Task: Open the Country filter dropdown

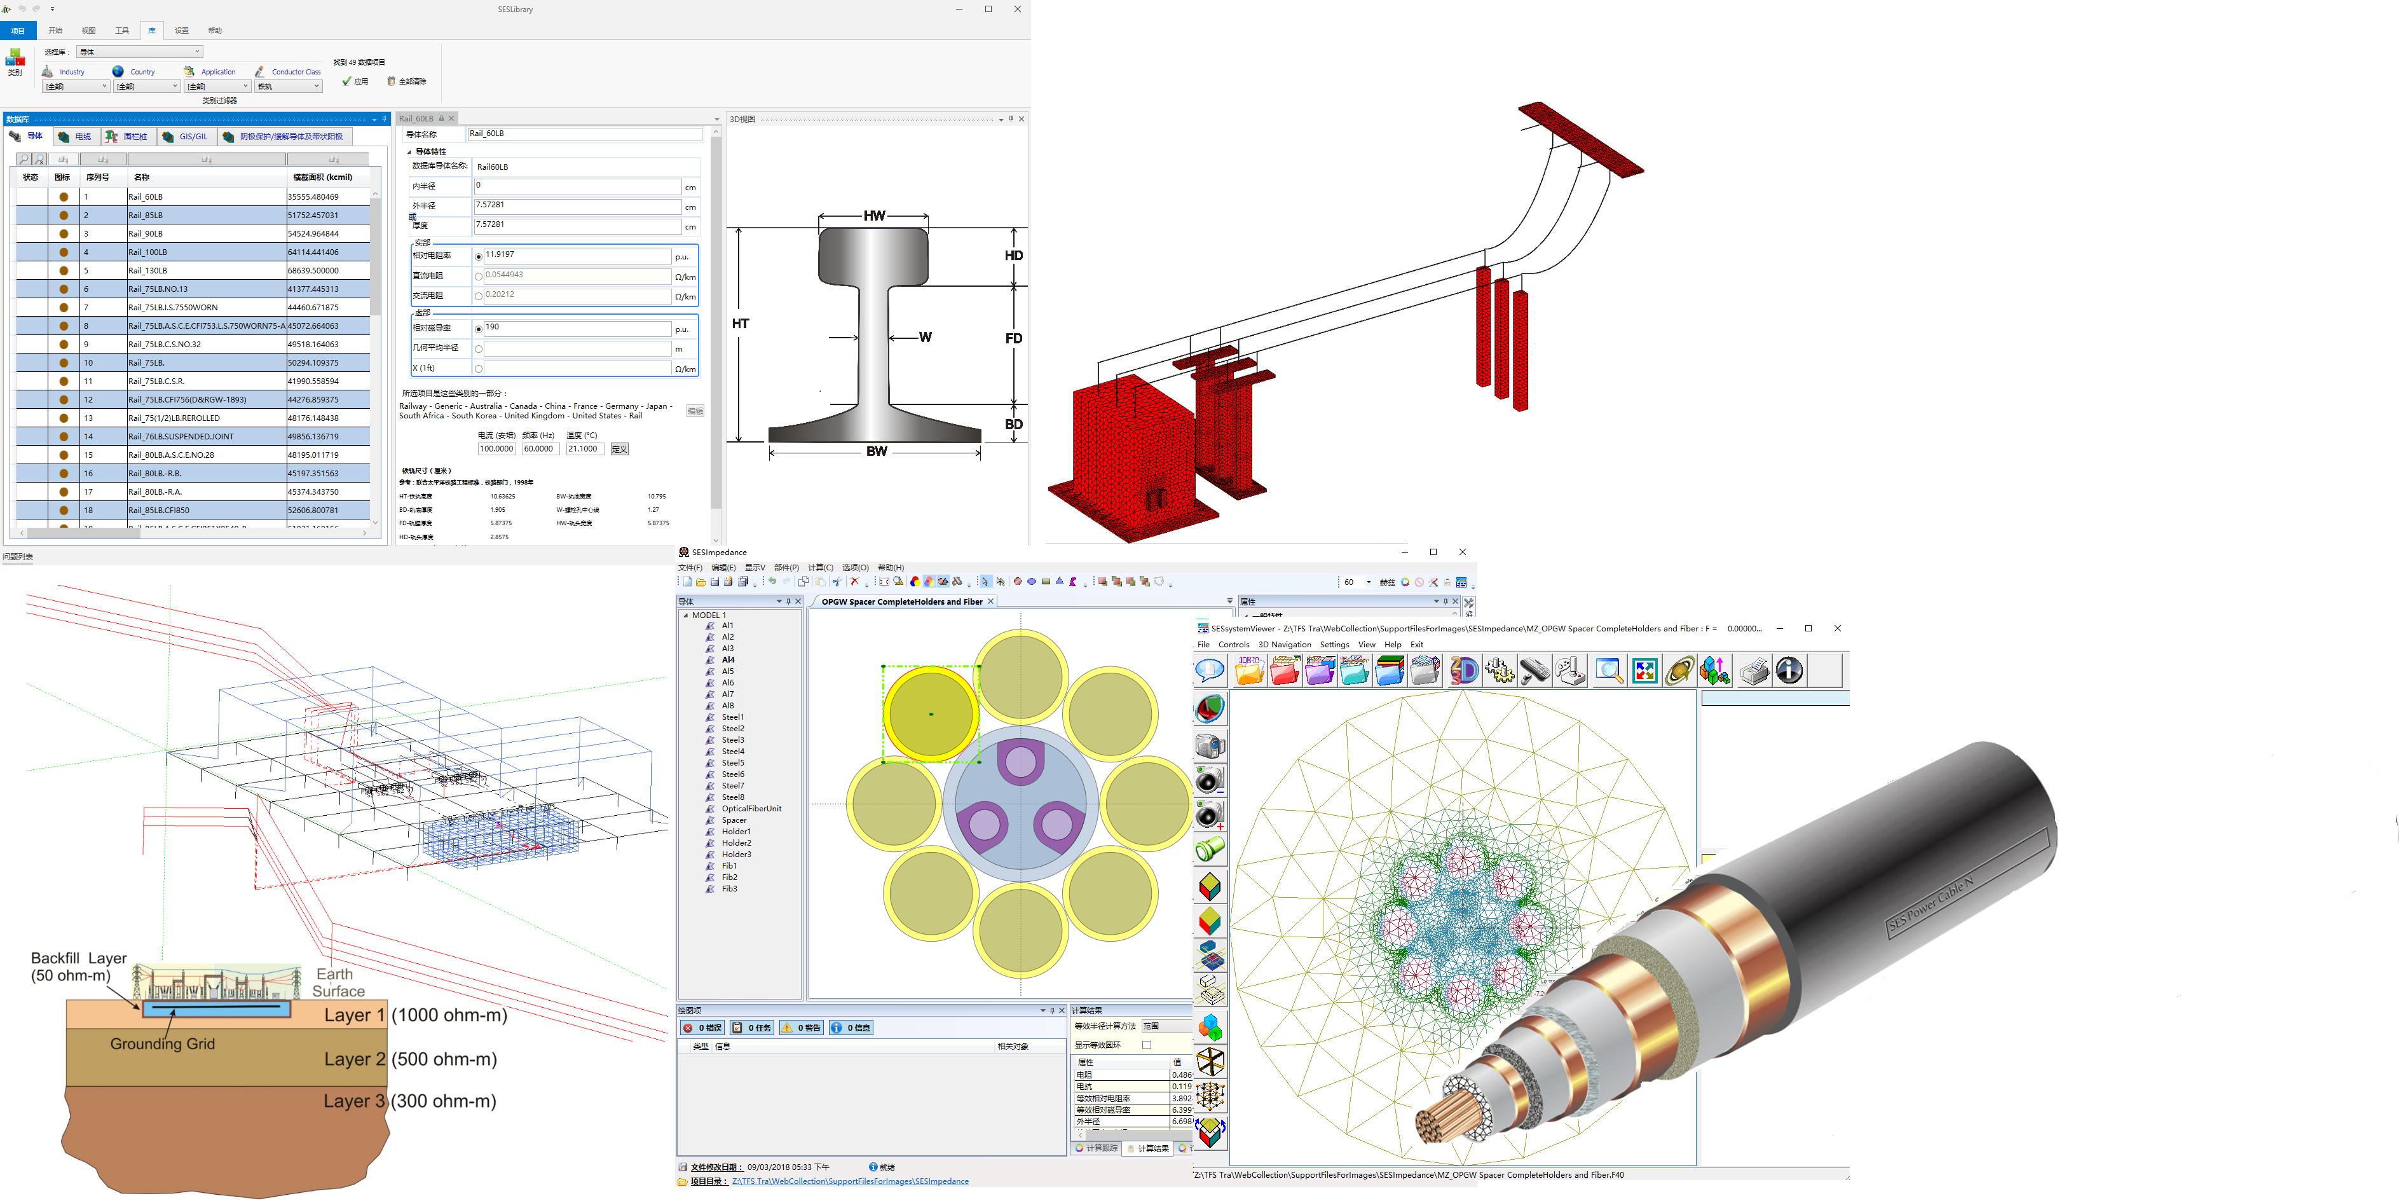Action: (x=146, y=86)
